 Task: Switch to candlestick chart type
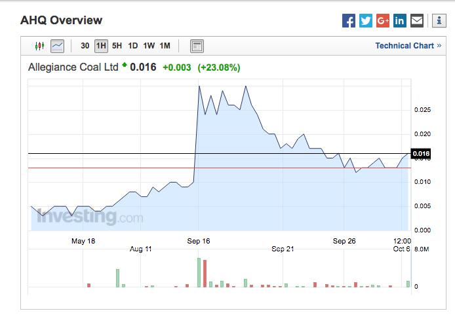tap(40, 46)
